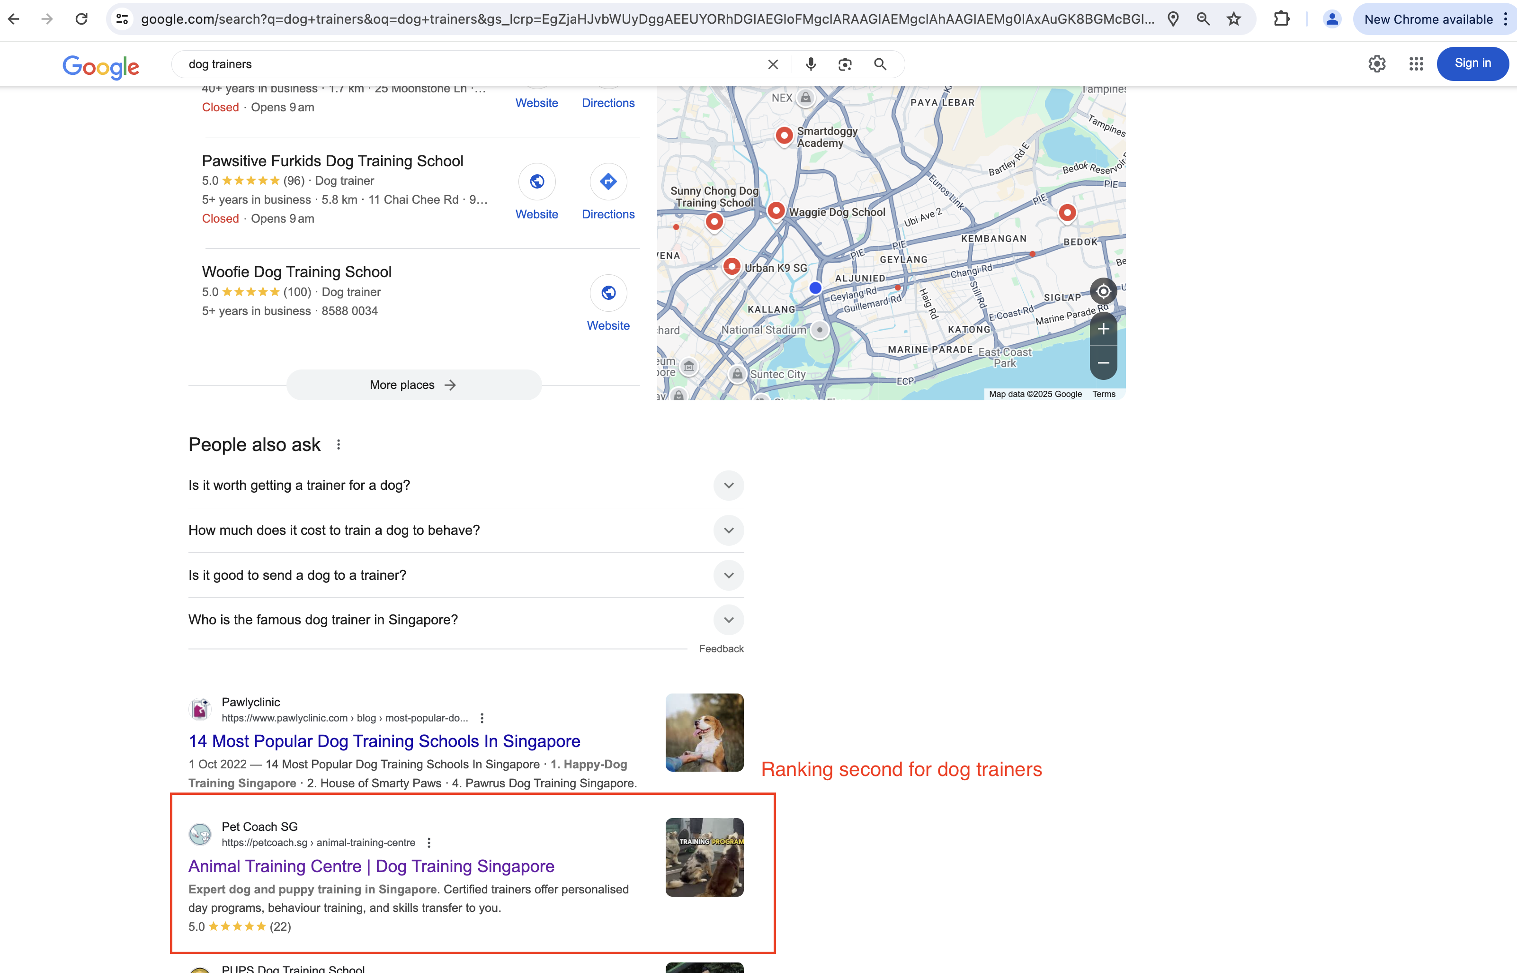Click the Pet Coach SG thumbnail image
This screenshot has height=973, width=1517.
tap(705, 857)
